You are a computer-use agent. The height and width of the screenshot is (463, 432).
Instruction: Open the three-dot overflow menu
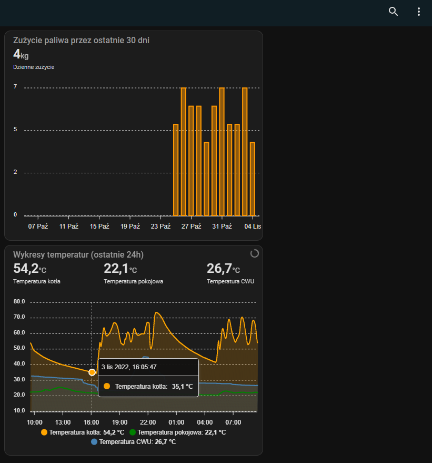(419, 11)
